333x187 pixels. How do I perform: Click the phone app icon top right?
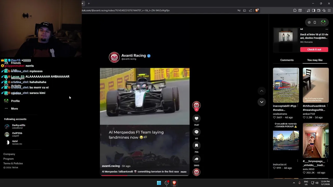coord(315,22)
